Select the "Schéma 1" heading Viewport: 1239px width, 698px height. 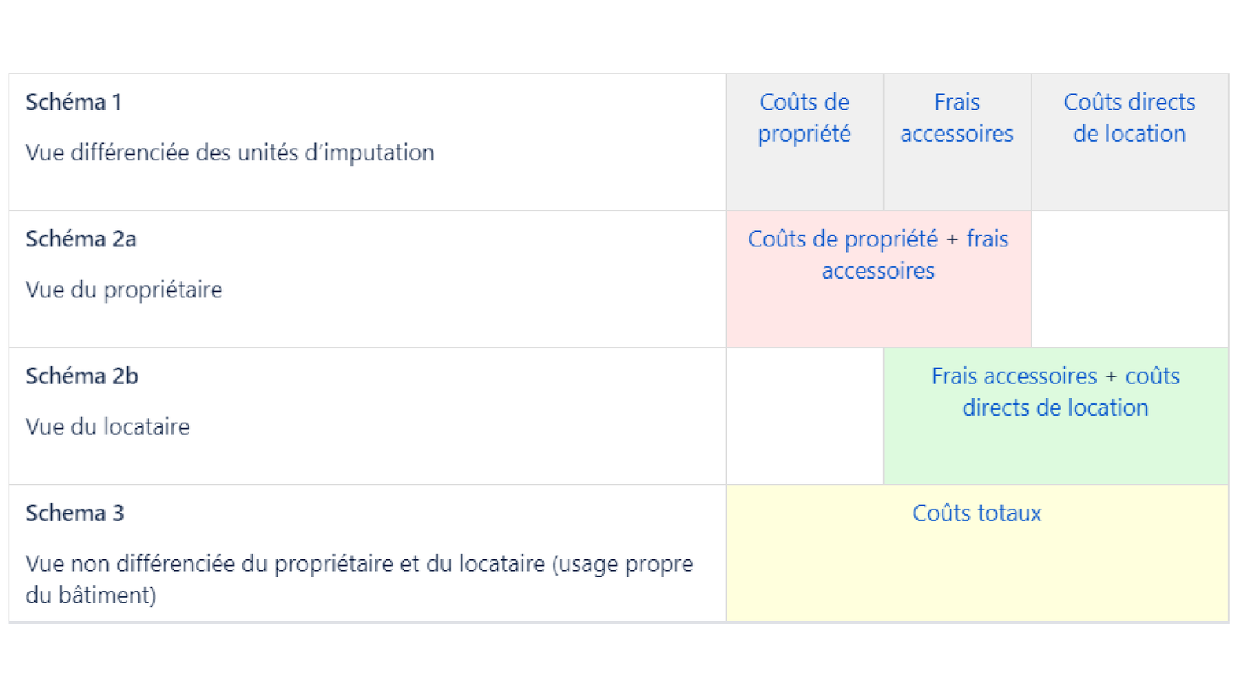point(74,102)
